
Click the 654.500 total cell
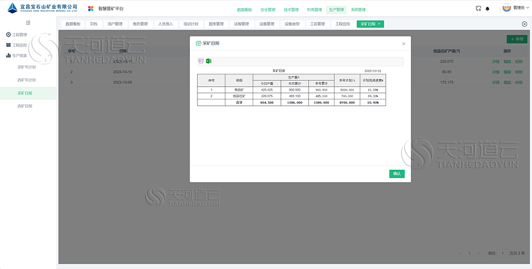[x=267, y=103]
